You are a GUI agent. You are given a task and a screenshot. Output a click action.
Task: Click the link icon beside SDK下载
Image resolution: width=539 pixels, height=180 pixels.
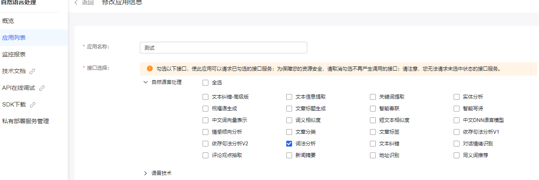pyautogui.click(x=32, y=105)
